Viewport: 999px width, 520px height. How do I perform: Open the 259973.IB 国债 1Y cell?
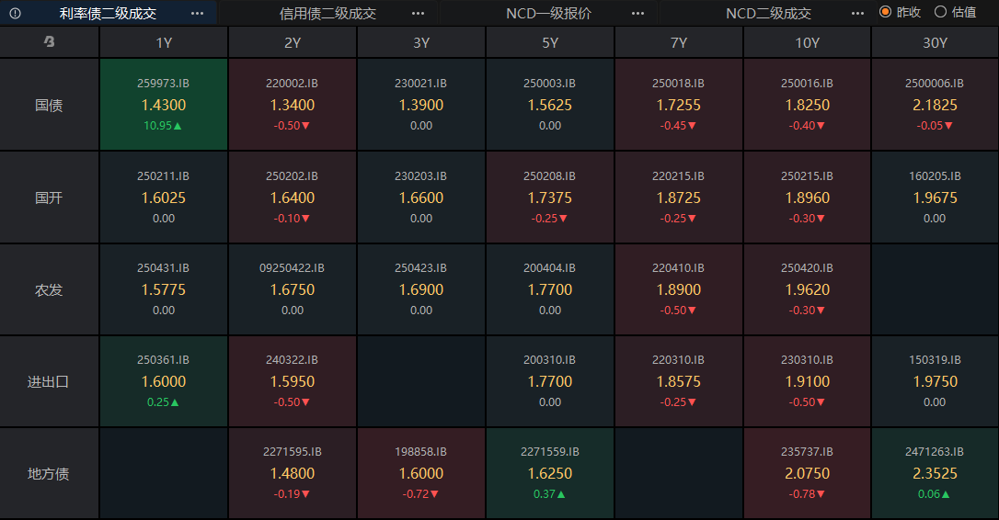click(164, 105)
